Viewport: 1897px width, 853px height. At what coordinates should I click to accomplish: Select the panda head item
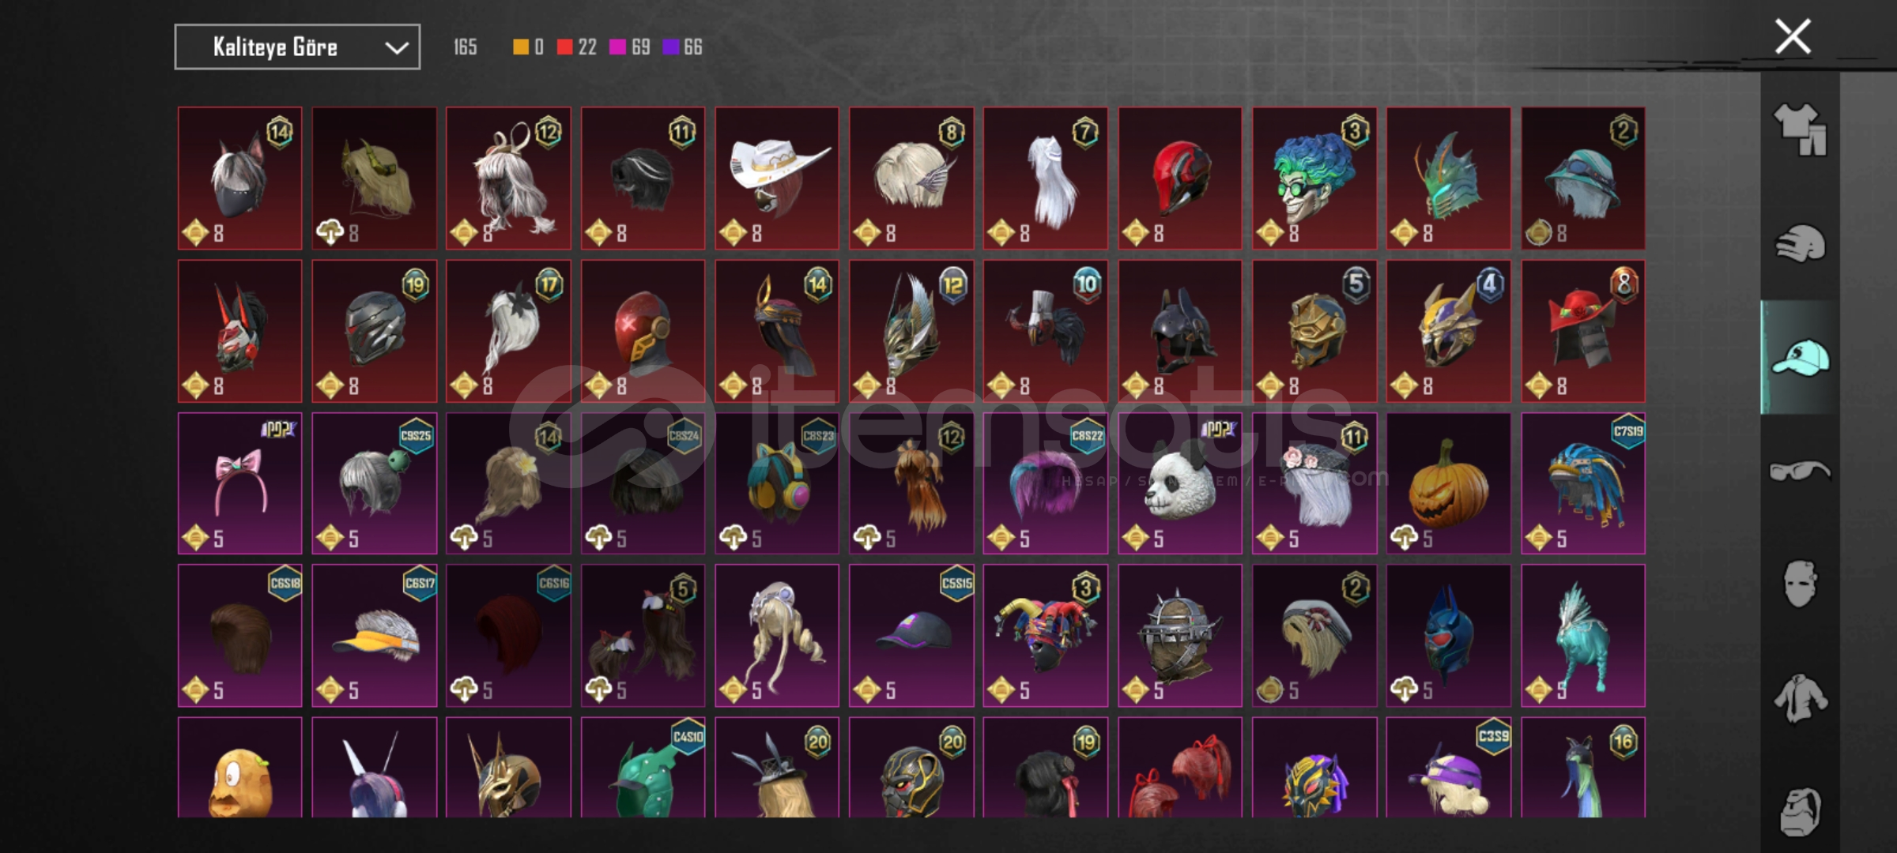coord(1180,483)
